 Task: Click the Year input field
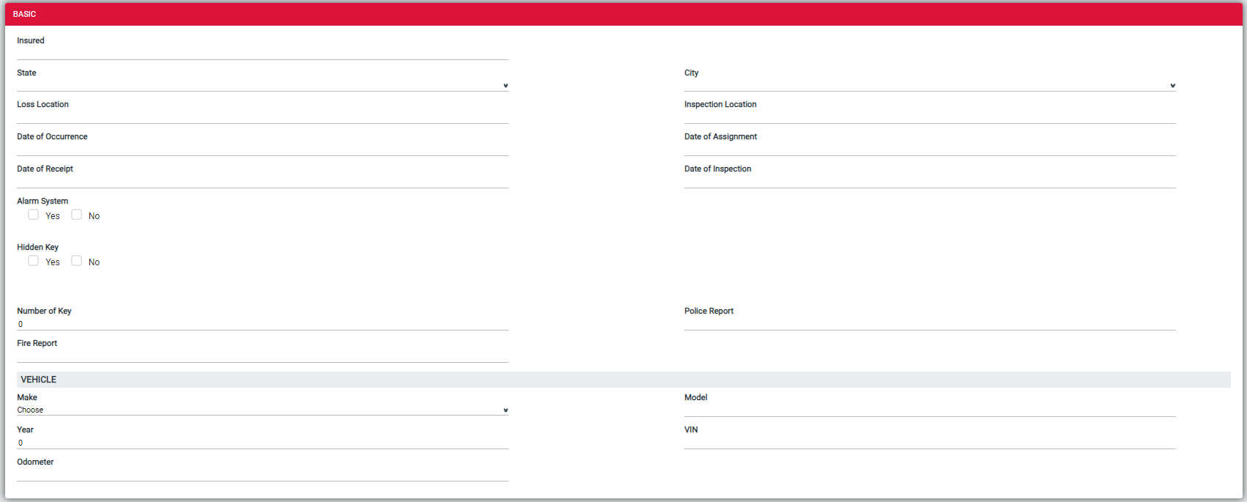point(262,443)
